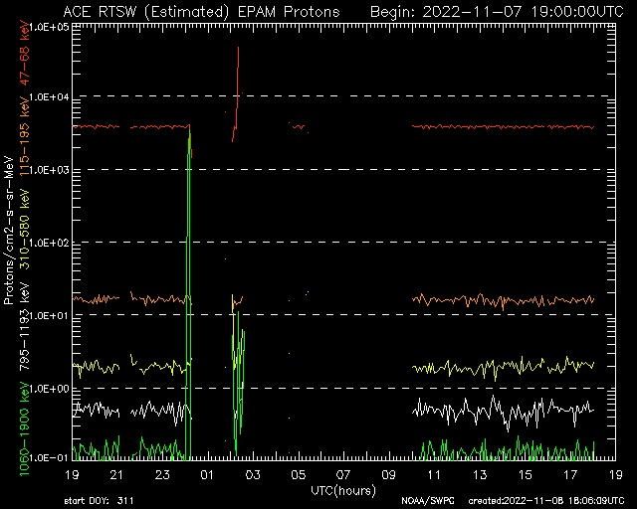Click the 23 hour tick label
This screenshot has height=509, width=637.
[162, 474]
